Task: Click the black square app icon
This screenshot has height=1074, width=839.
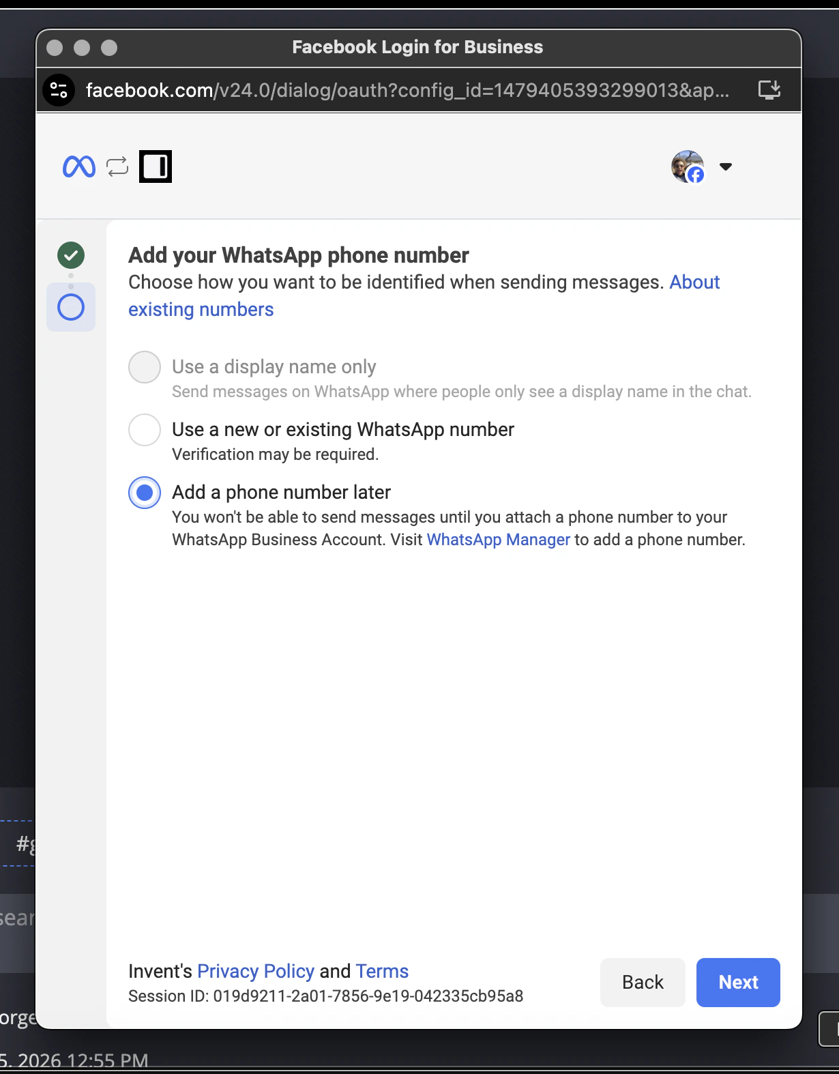Action: (156, 166)
